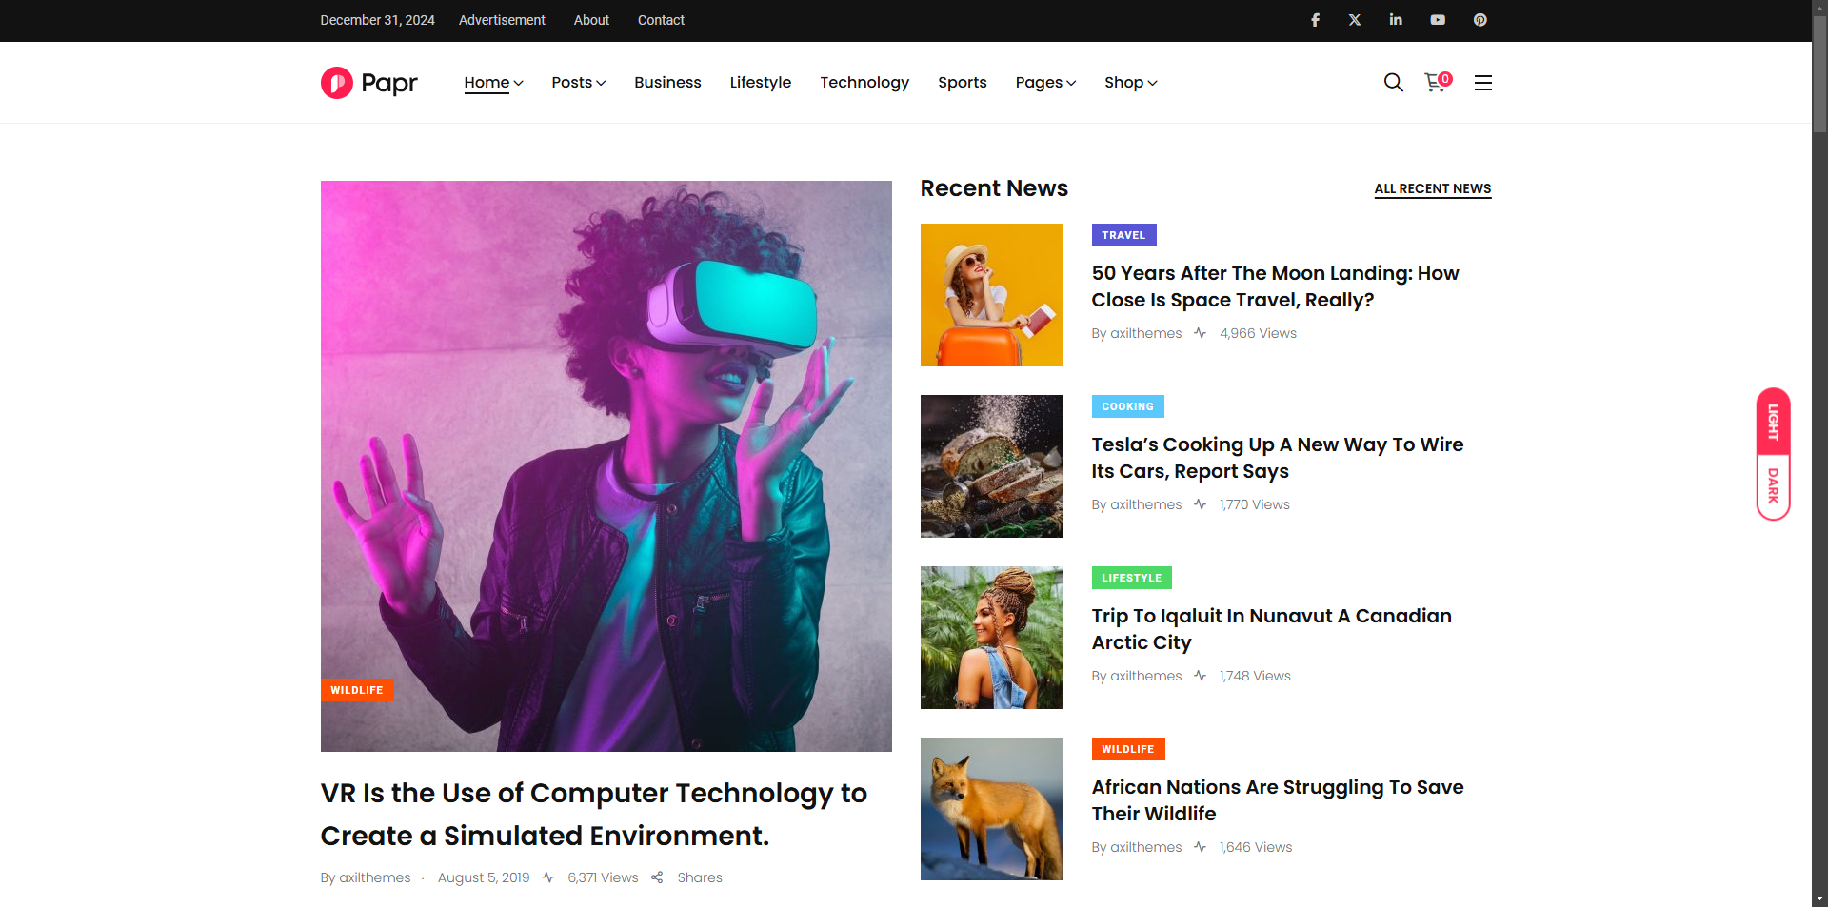Open the hamburger menu icon

[1482, 83]
